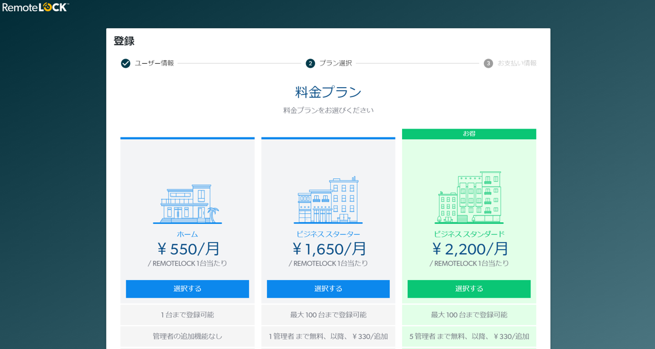This screenshot has width=655, height=349.
Task: Click 最大100台まで登録可能 under ビジネススタンダード
Action: tap(469, 315)
